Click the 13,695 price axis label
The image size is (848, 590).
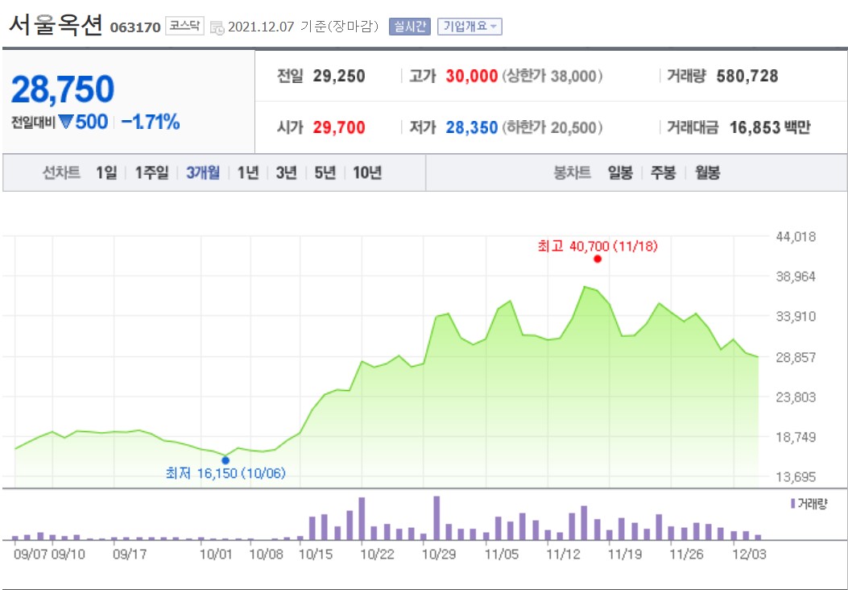coord(796,477)
